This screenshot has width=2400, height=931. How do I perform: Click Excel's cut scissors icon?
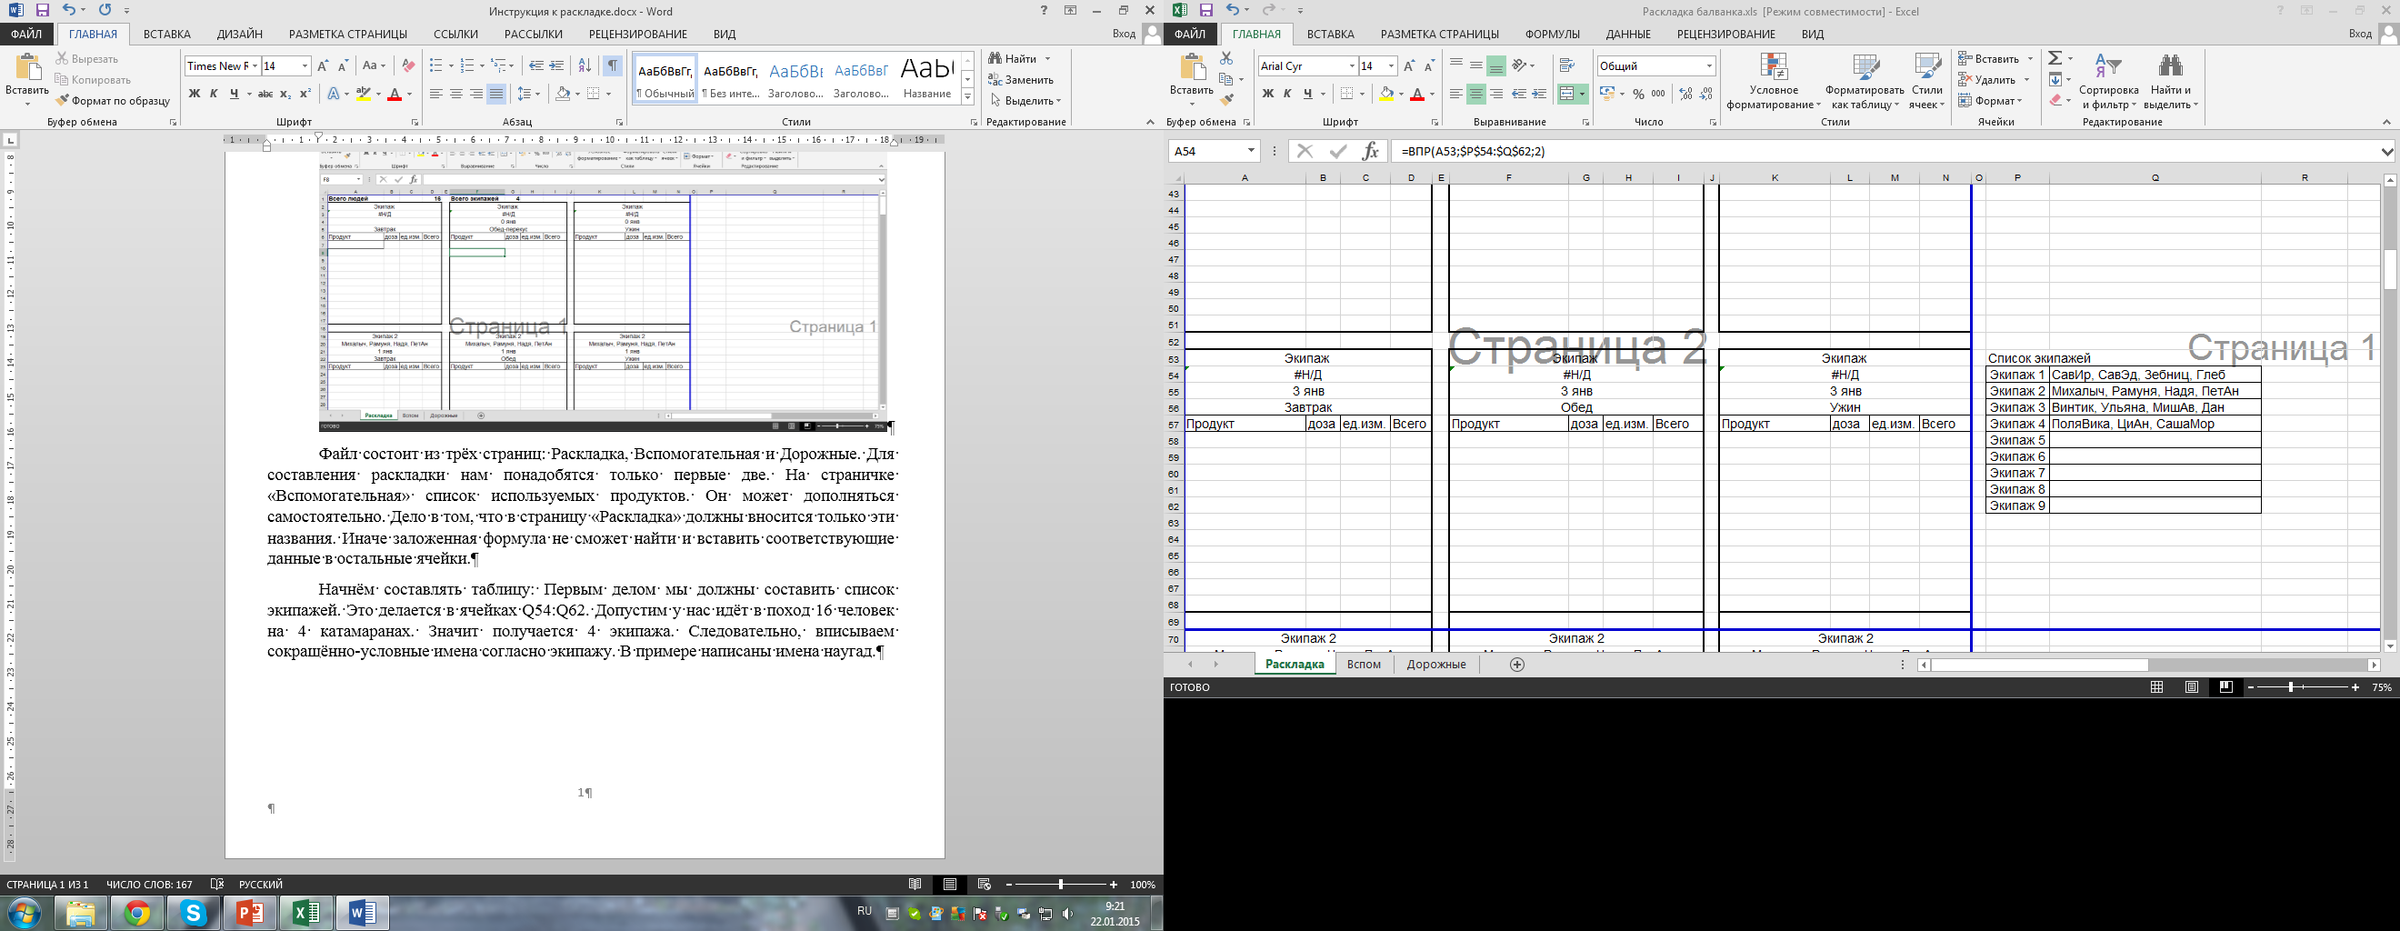tap(1226, 59)
